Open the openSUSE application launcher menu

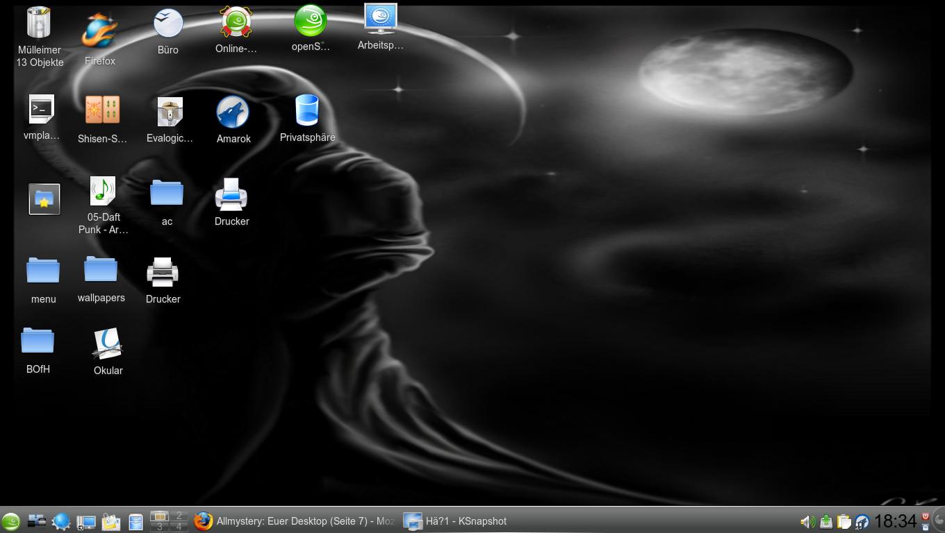[10, 521]
